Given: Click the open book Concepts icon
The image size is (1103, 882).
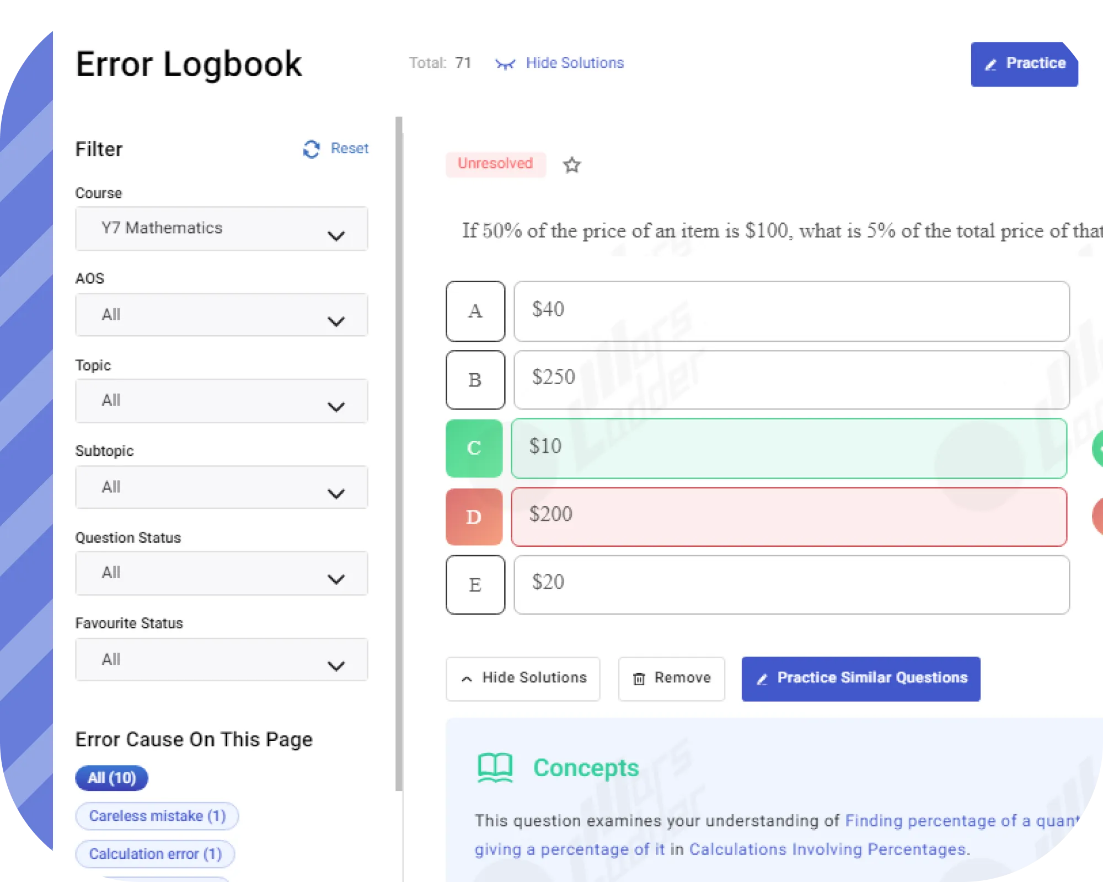Looking at the screenshot, I should coord(495,768).
